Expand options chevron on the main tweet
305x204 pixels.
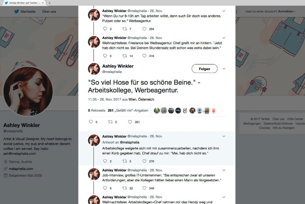[224, 69]
